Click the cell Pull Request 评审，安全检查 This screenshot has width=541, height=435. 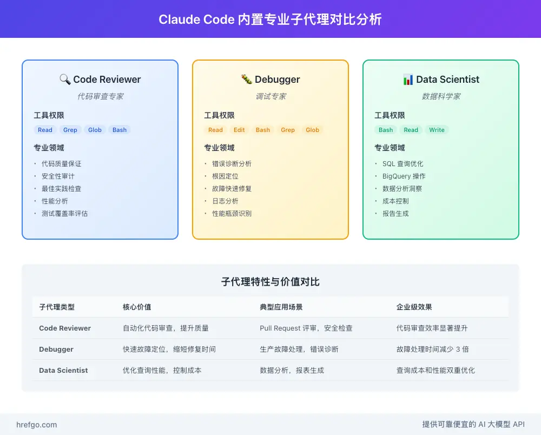[306, 328]
